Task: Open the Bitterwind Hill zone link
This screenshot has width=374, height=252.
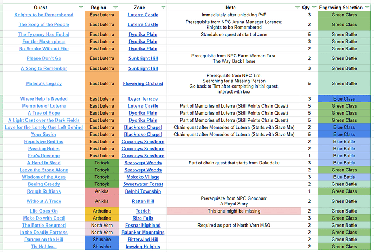Action: 143,240
